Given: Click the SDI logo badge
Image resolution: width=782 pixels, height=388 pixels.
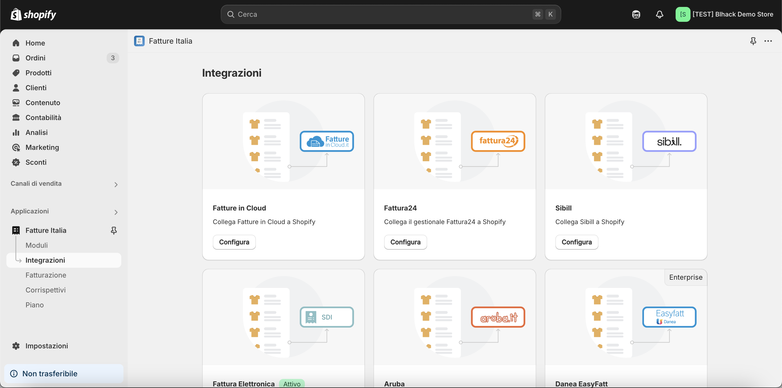Looking at the screenshot, I should (327, 317).
